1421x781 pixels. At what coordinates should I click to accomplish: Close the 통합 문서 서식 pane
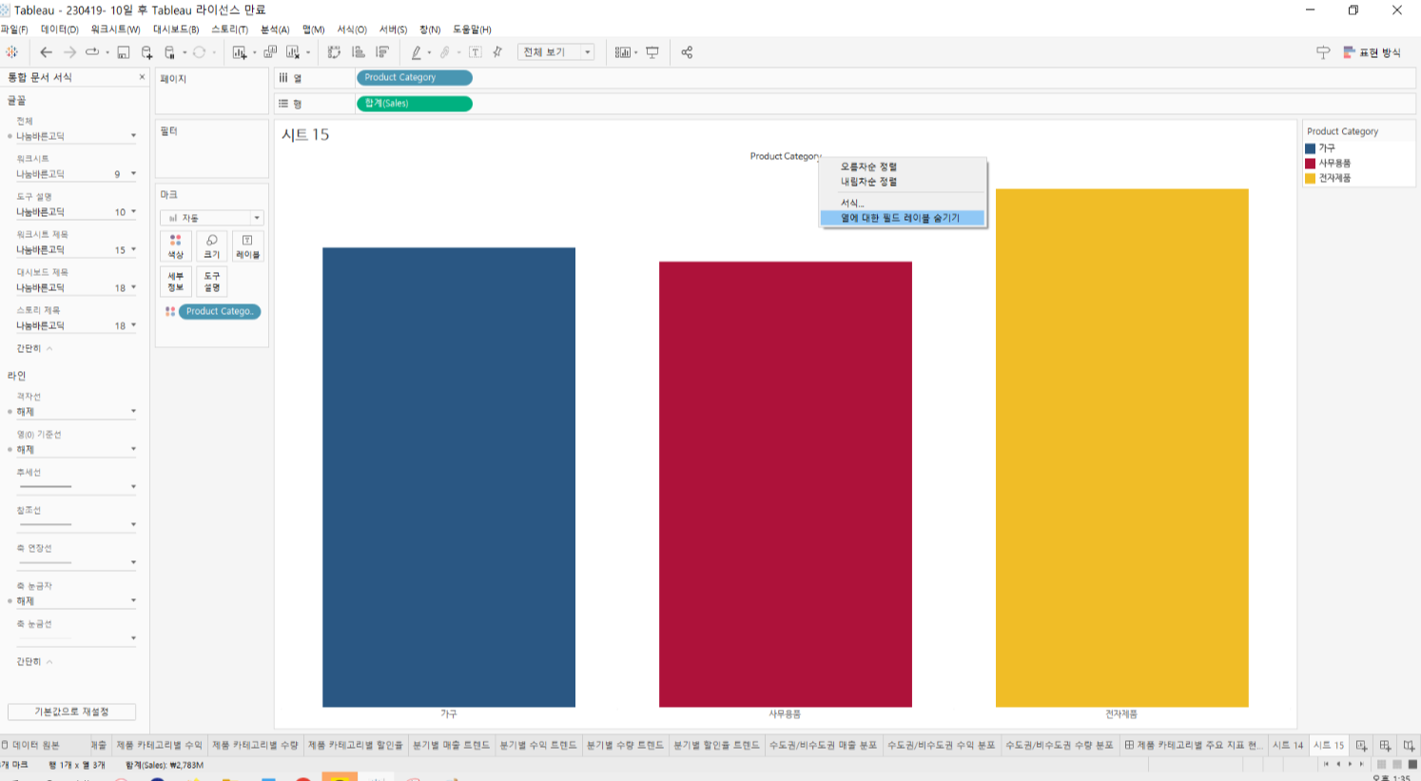tap(143, 77)
